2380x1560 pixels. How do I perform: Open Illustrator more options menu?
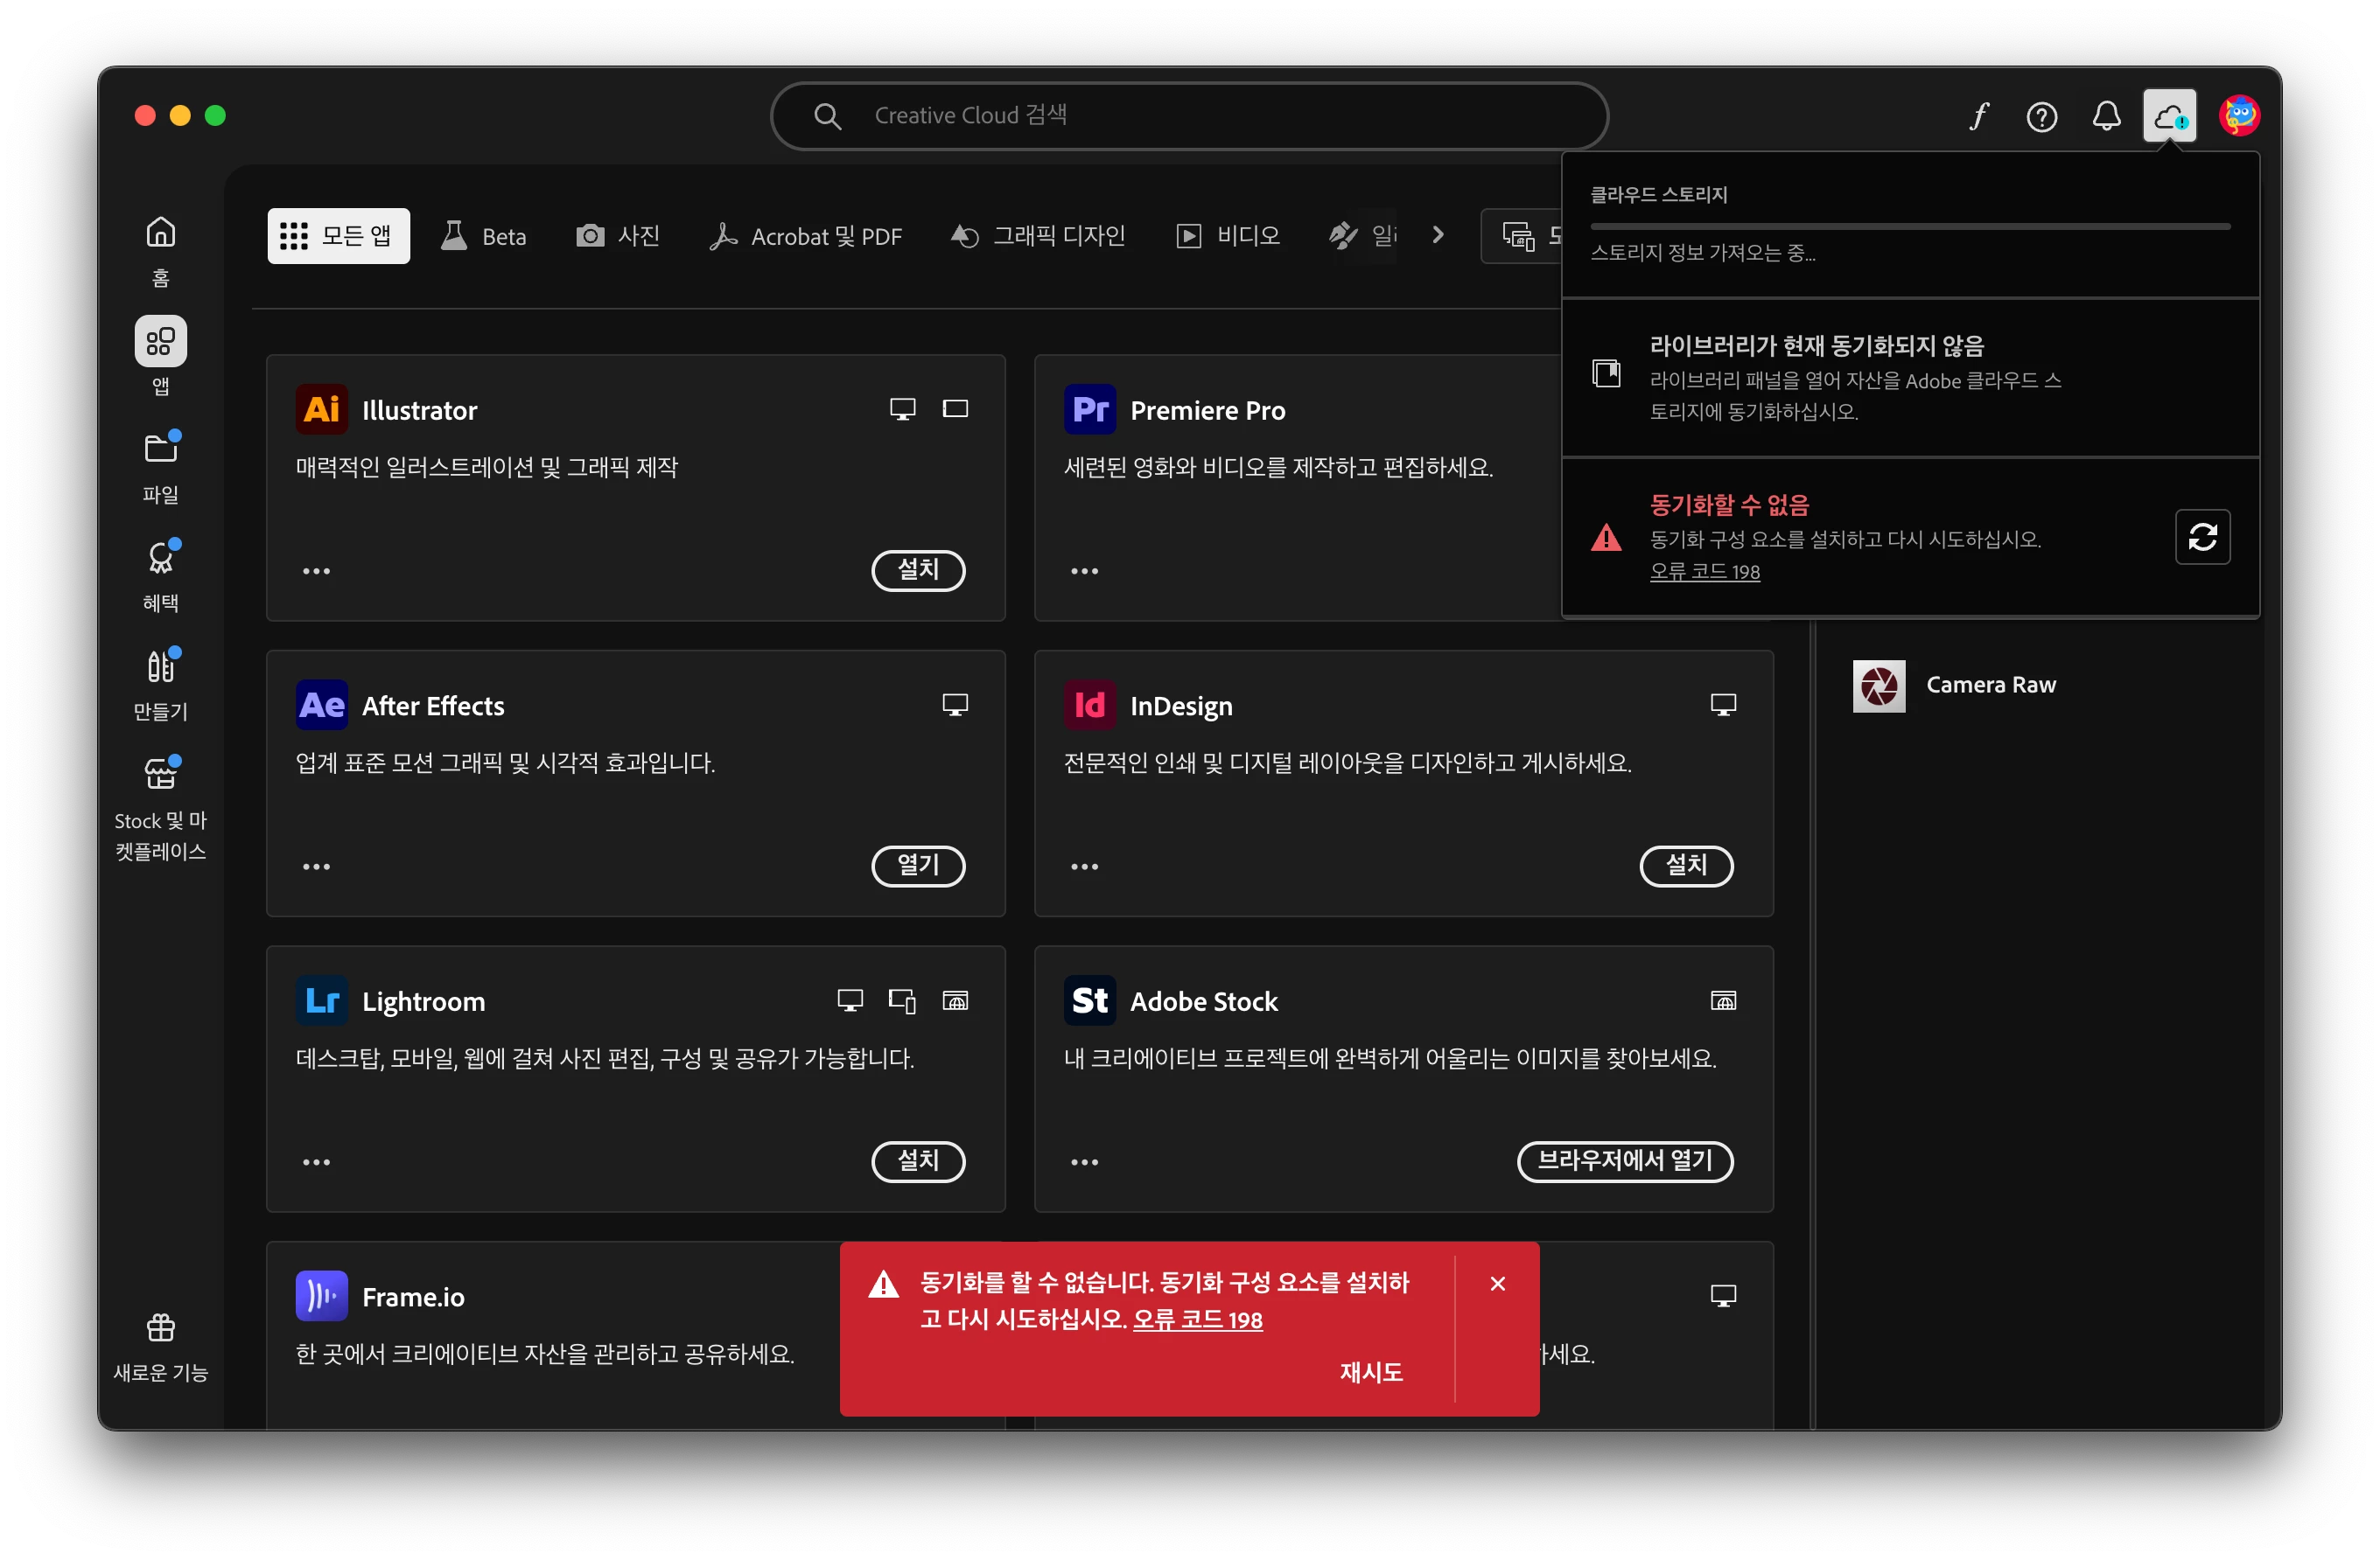point(316,571)
